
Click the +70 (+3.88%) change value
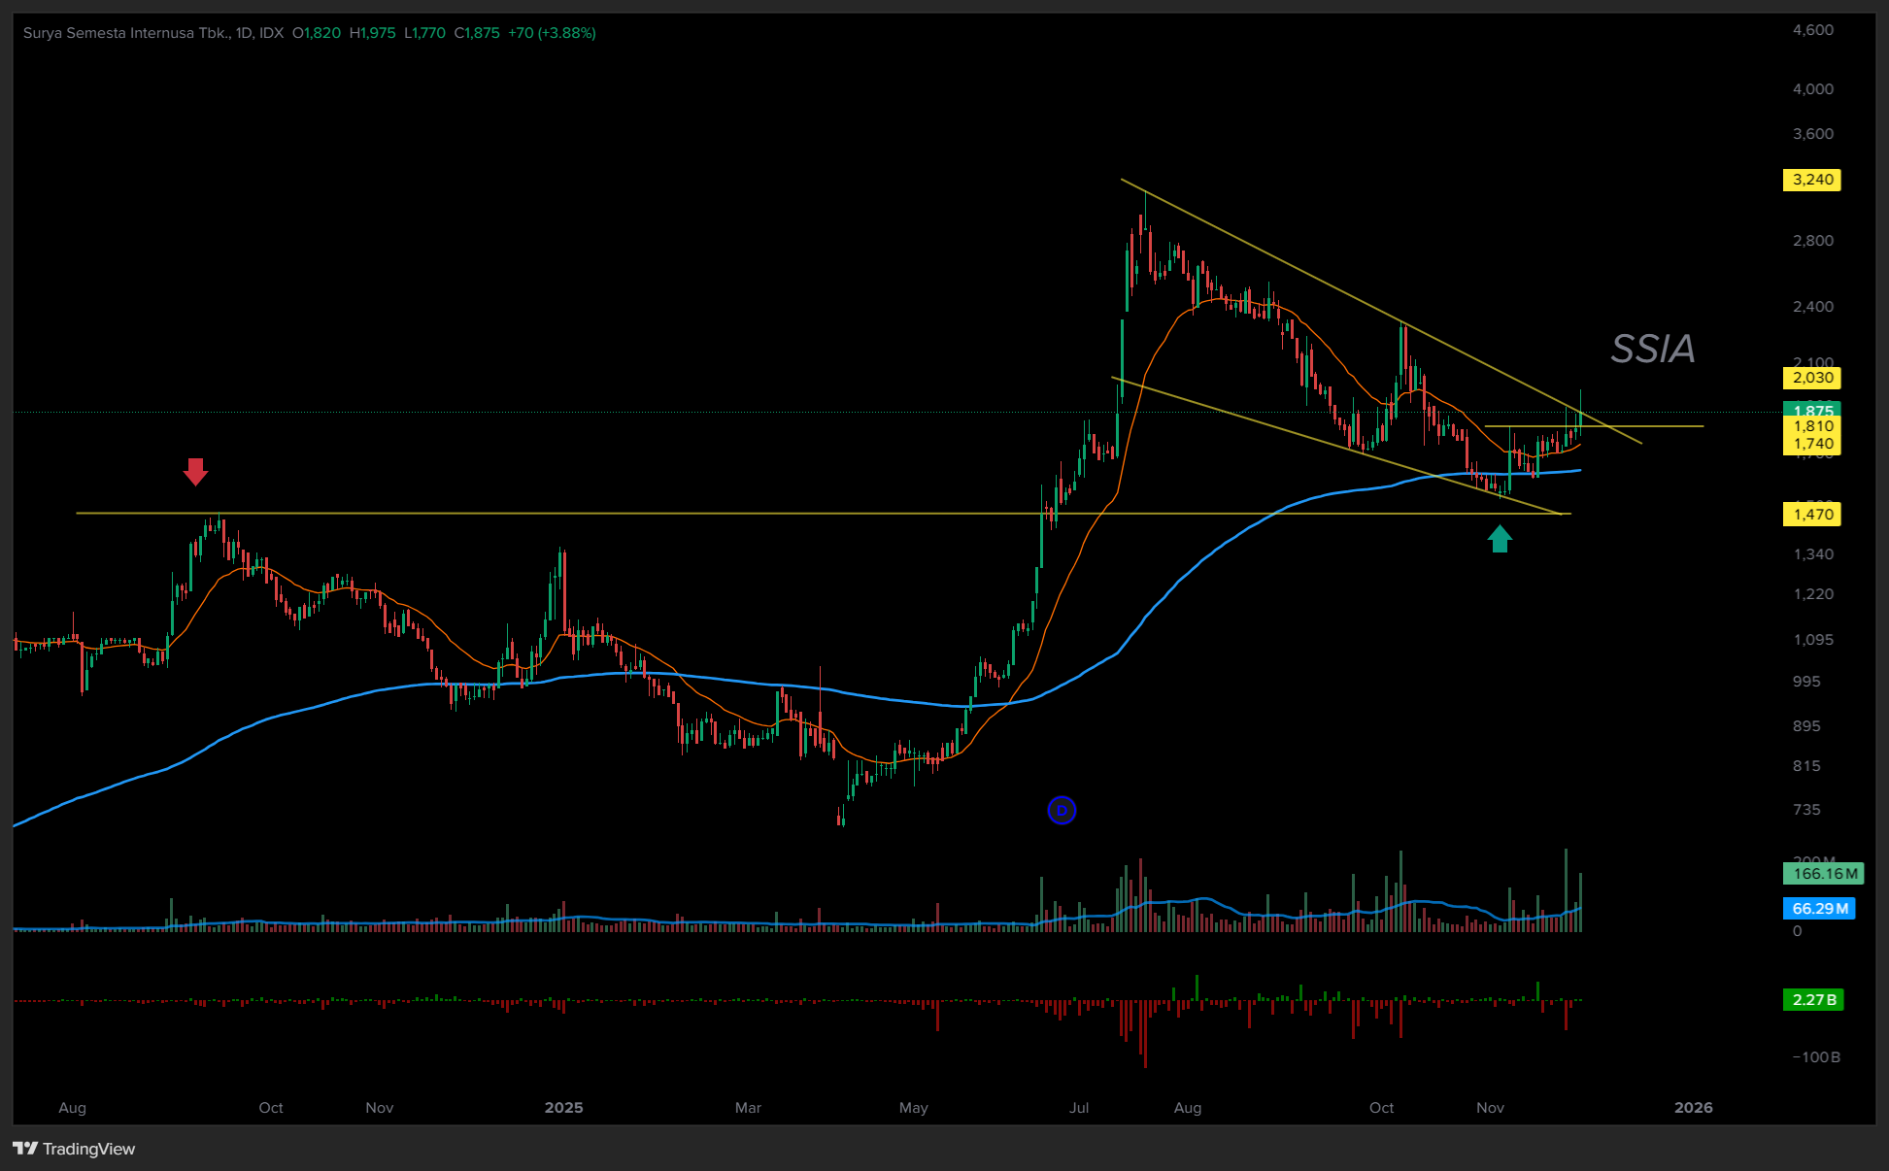[552, 33]
